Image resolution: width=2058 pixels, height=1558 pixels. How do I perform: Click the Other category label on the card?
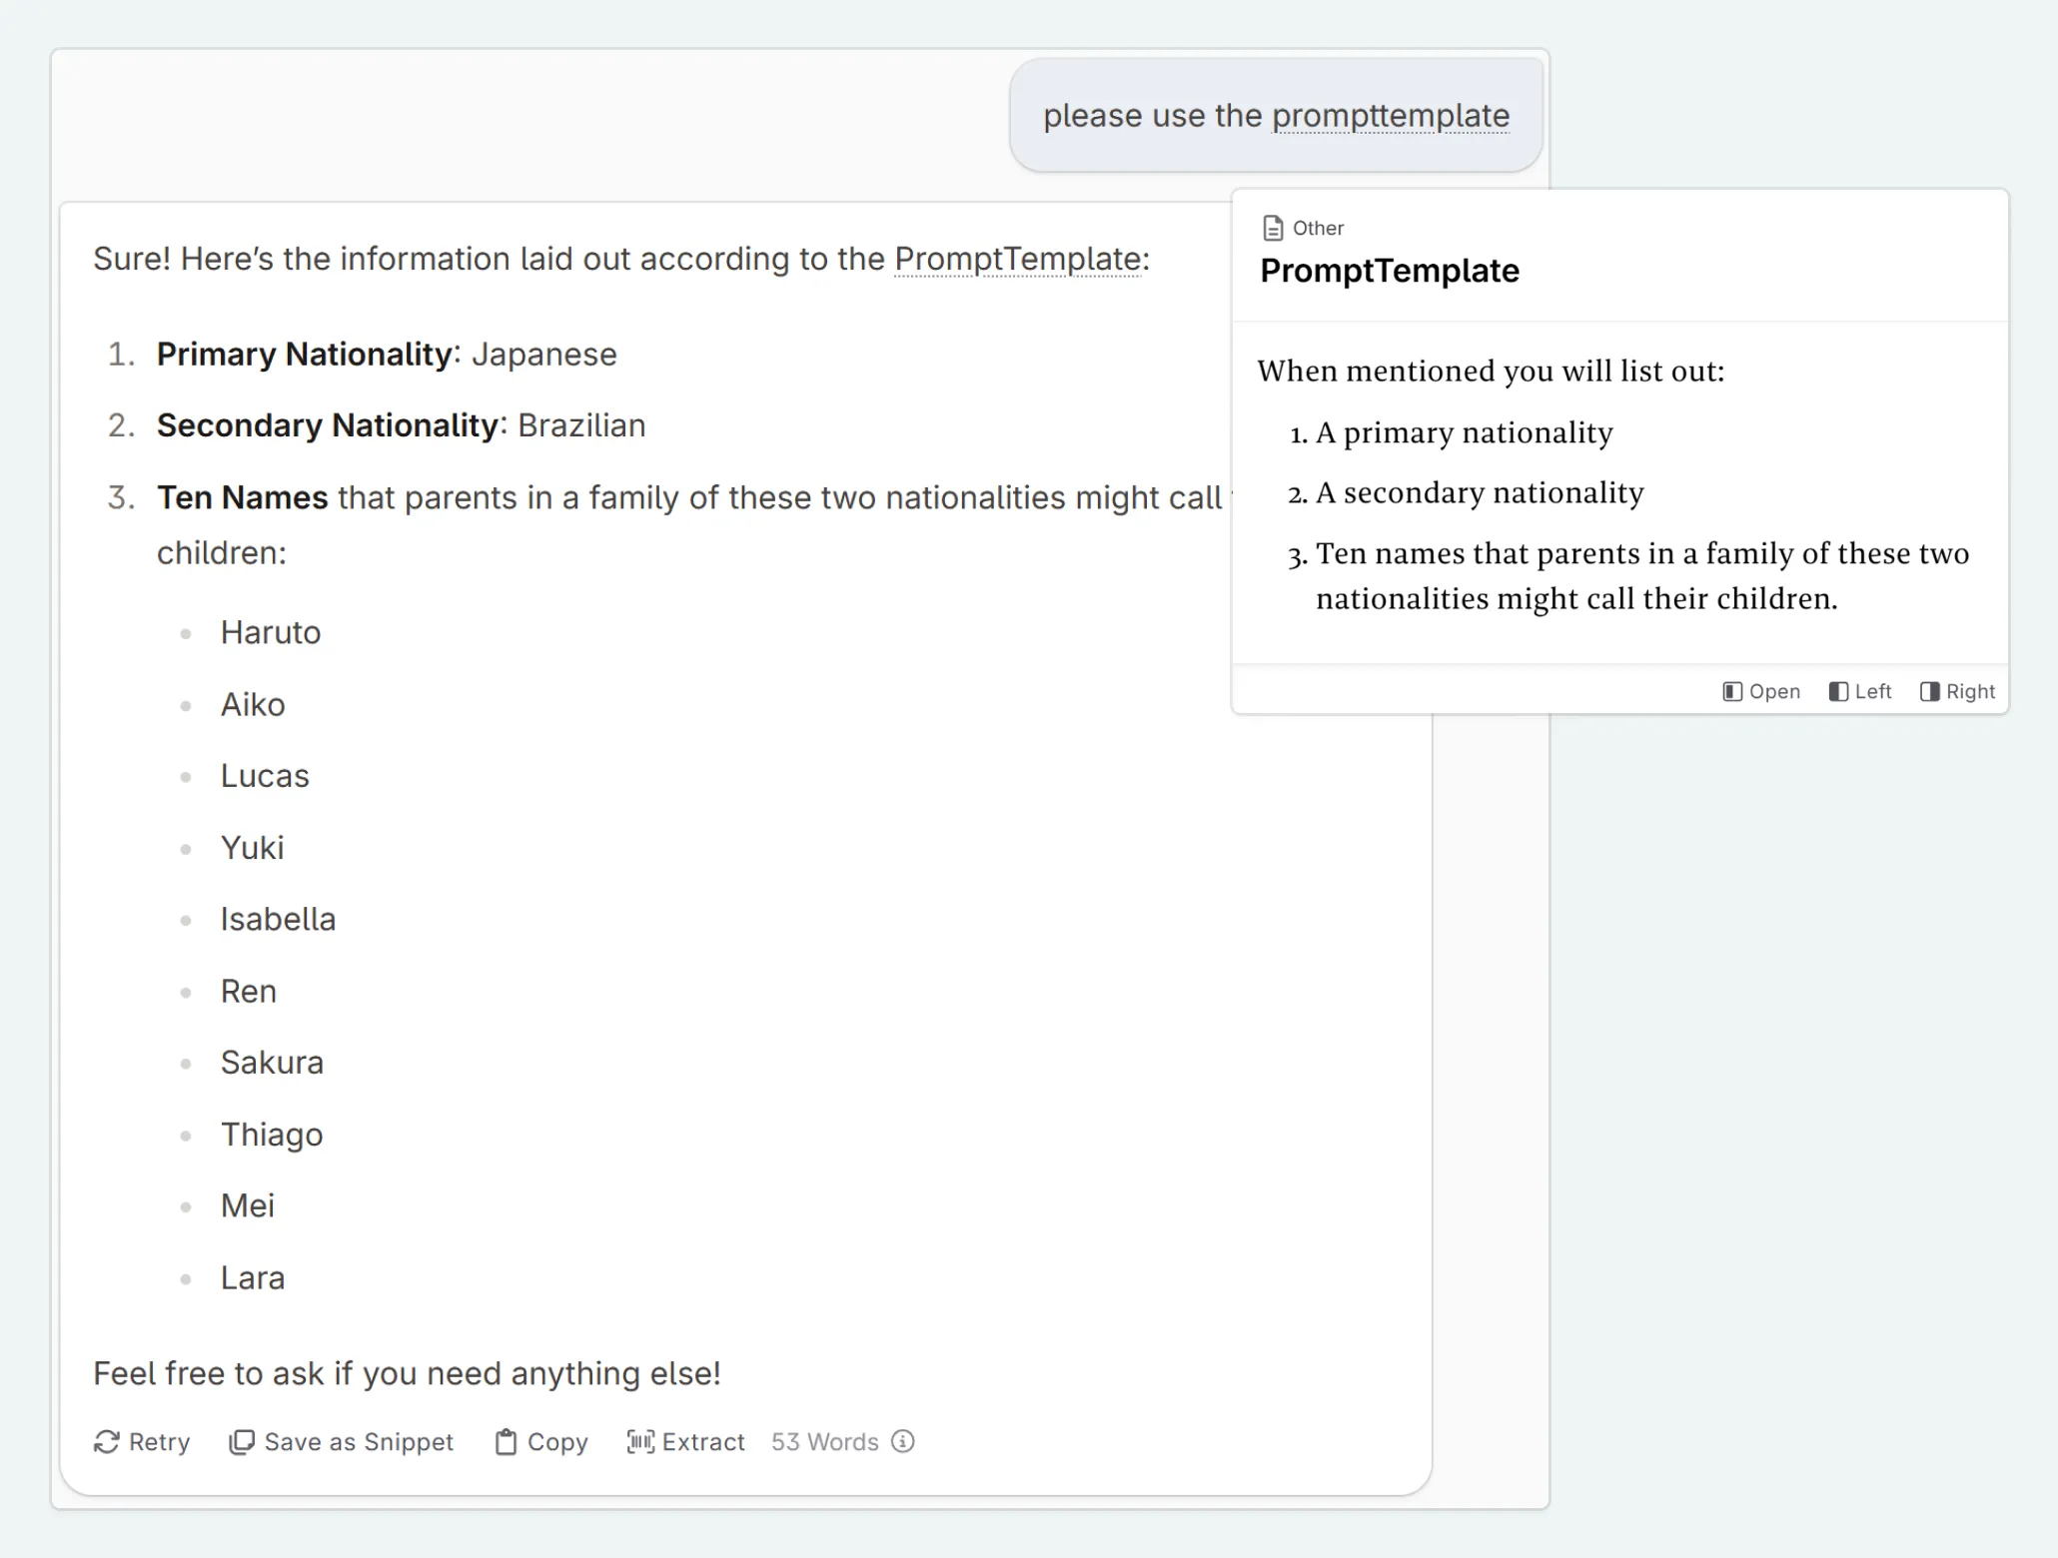1317,228
